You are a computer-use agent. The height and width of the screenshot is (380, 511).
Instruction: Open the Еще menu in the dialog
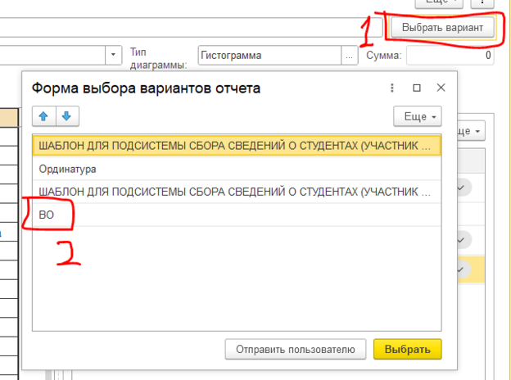tap(418, 115)
